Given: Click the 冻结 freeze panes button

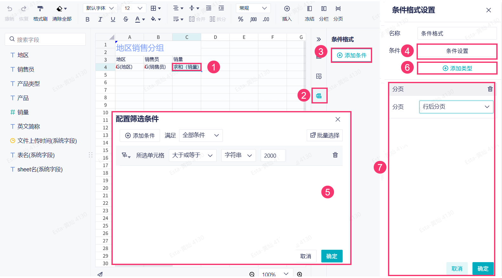Looking at the screenshot, I should 310,13.
